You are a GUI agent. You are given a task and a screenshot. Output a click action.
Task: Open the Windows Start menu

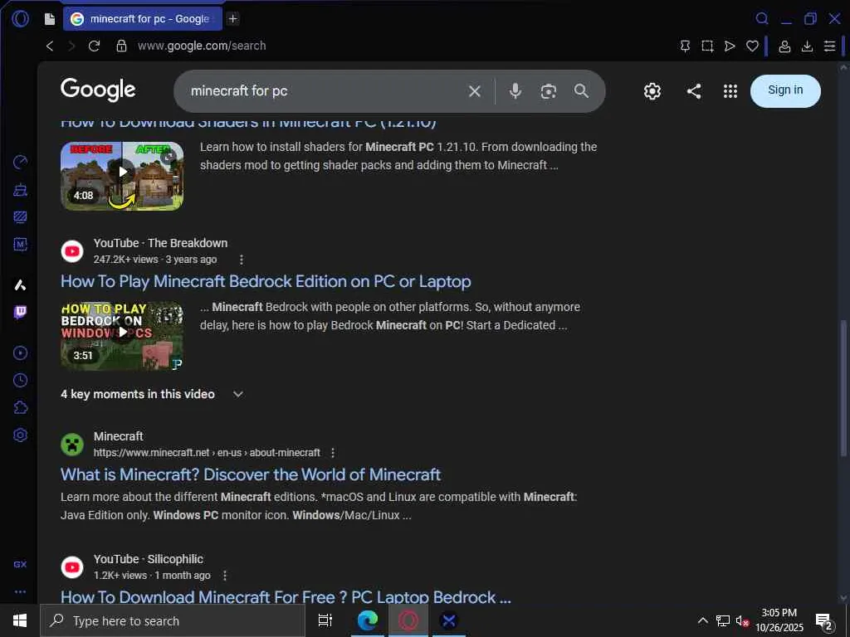(x=20, y=620)
